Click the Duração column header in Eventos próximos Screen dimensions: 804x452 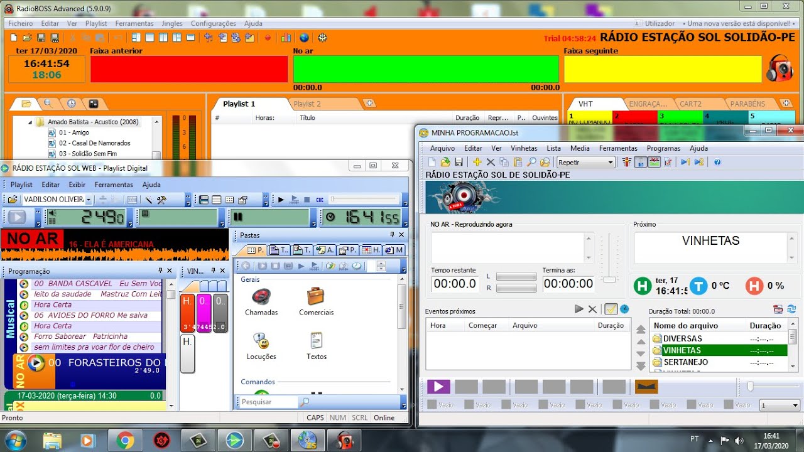click(x=611, y=325)
